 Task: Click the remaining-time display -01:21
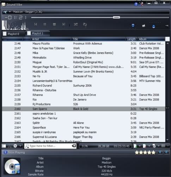16,18
